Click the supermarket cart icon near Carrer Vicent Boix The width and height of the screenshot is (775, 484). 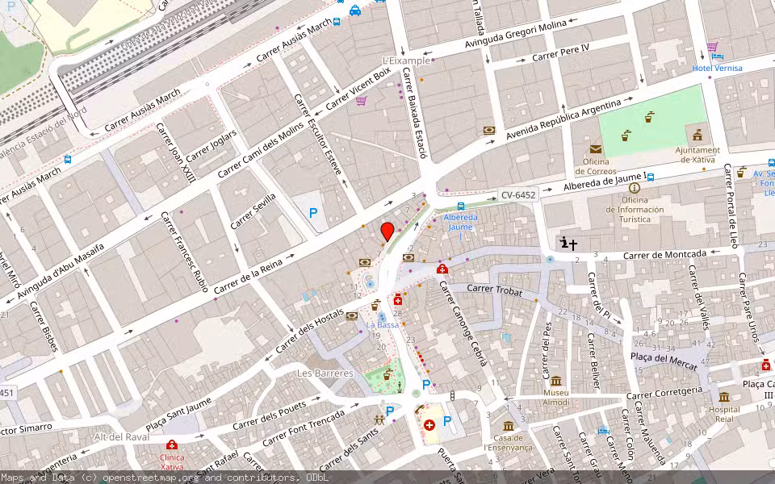361,100
